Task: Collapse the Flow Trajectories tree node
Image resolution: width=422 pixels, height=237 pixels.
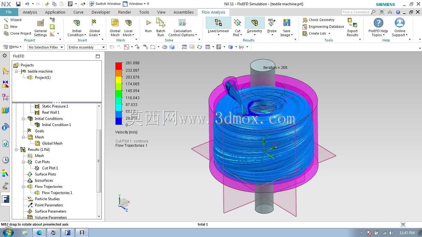Action: point(24,187)
